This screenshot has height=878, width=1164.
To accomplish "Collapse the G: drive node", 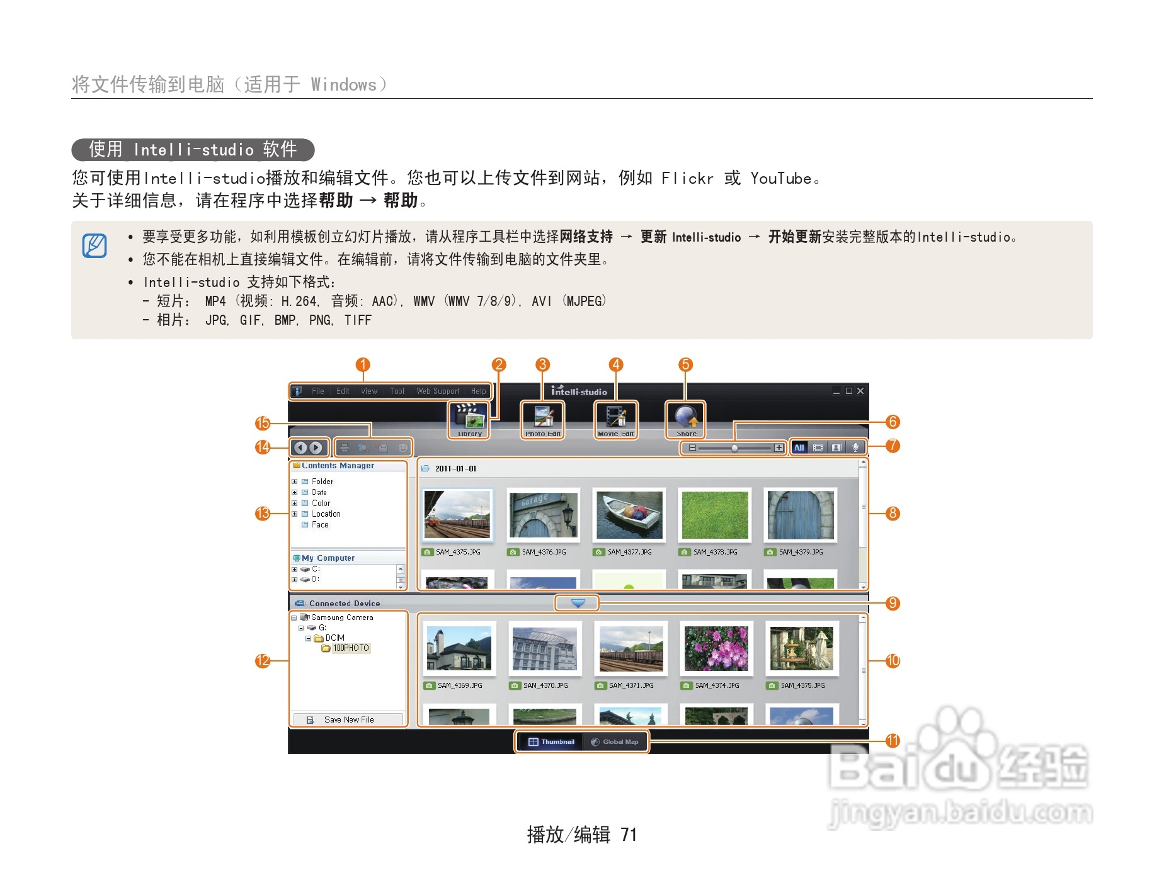I will click(x=301, y=628).
